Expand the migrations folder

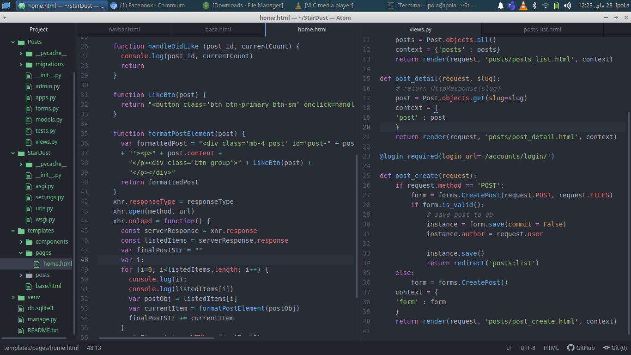21,64
